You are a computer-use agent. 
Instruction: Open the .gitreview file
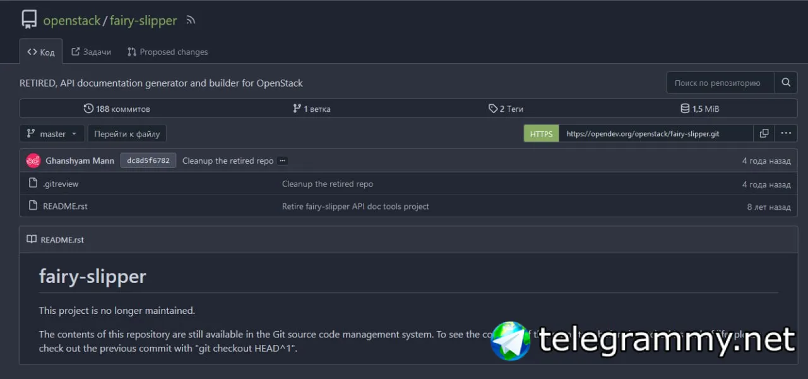(x=61, y=184)
